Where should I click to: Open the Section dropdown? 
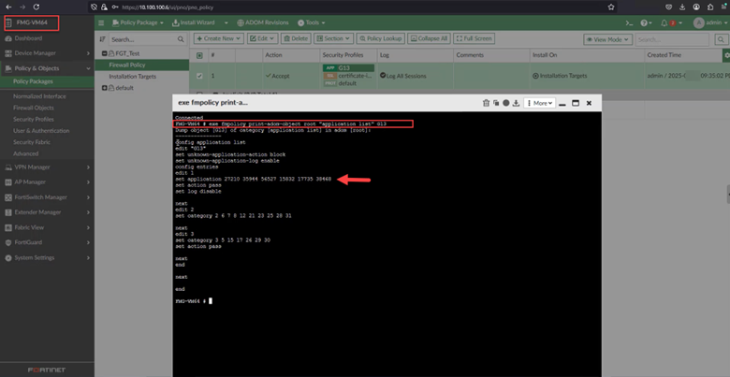click(333, 38)
